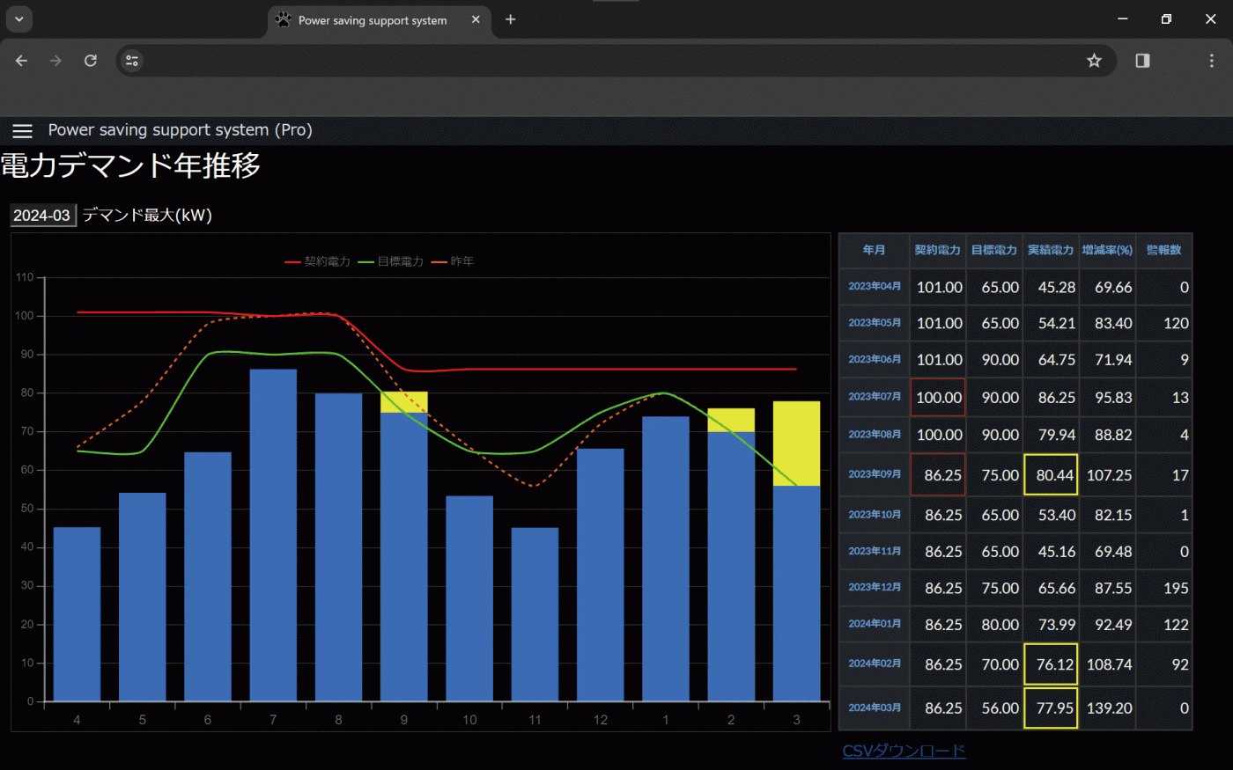Screen dimensions: 1233x770
Task: Expand the tab search dropdown arrow
Action: tap(18, 19)
